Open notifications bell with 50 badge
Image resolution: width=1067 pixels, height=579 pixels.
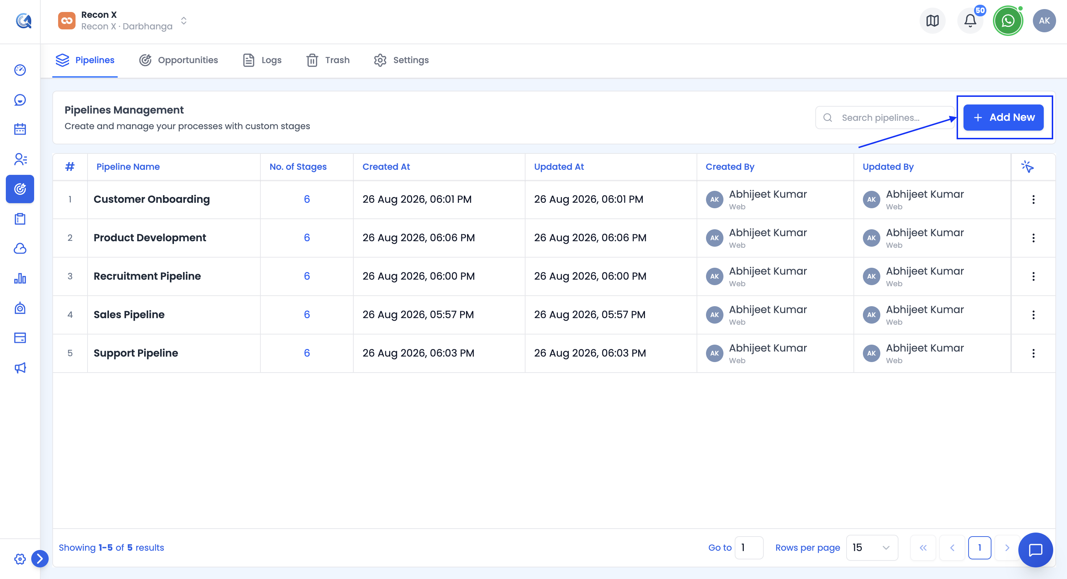tap(970, 21)
